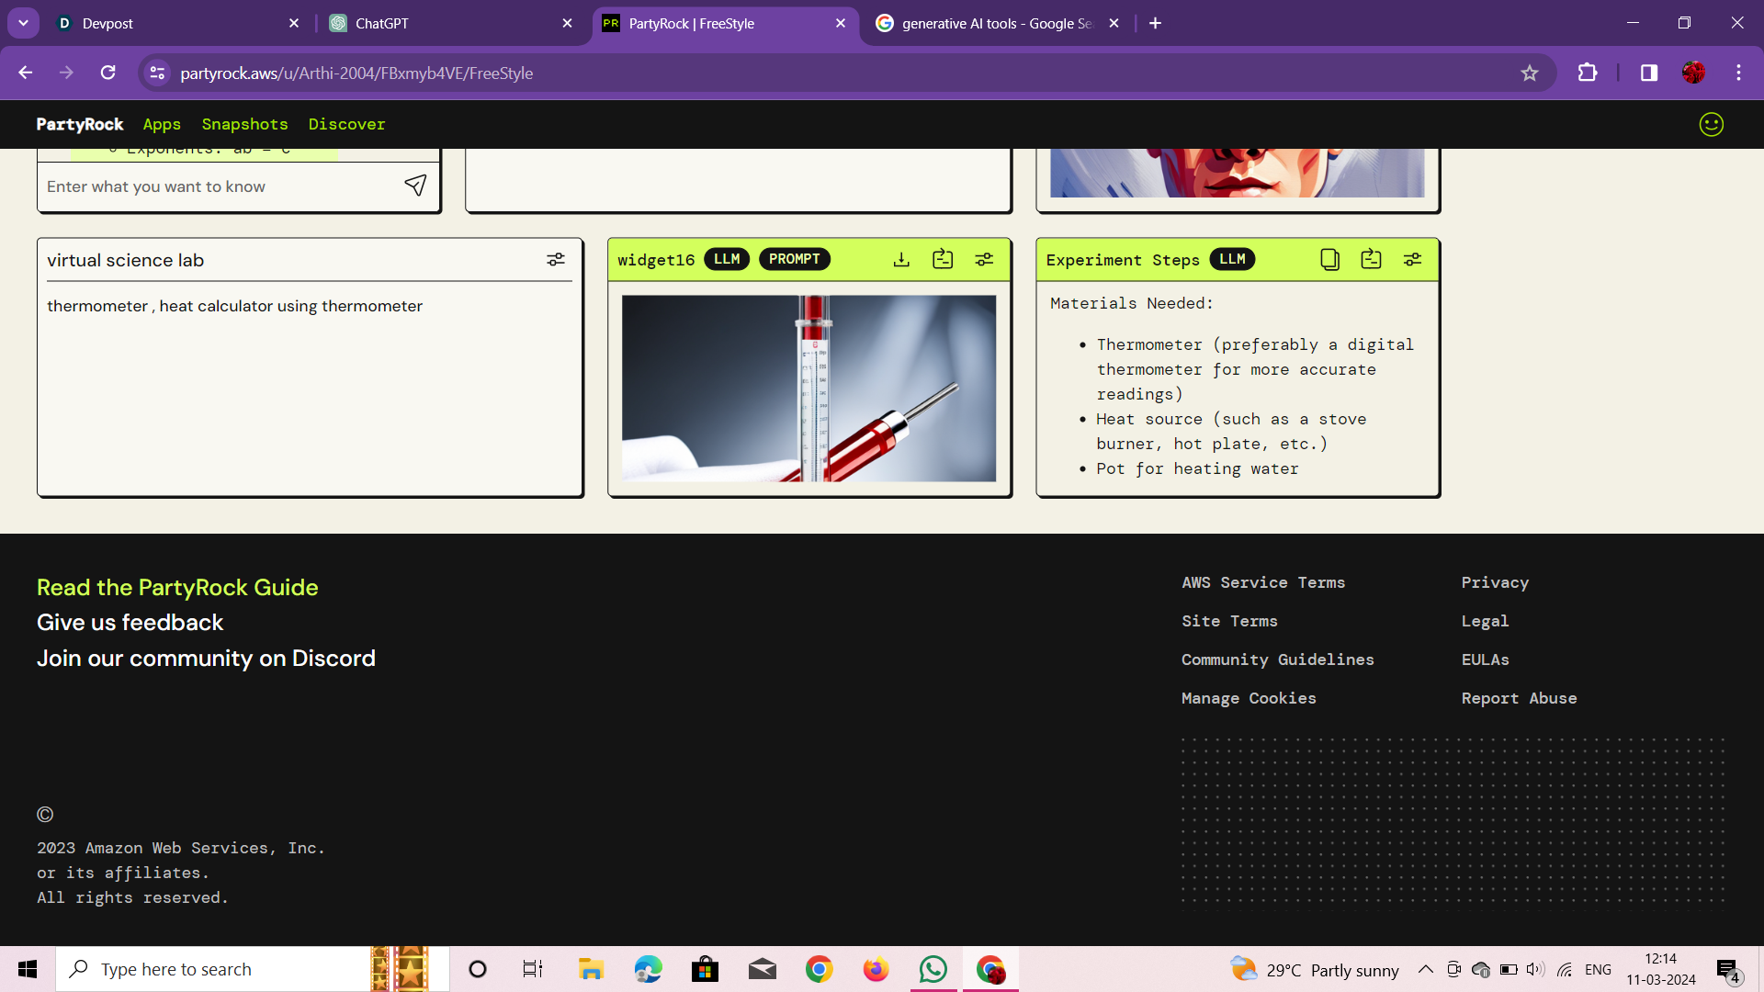Image resolution: width=1764 pixels, height=992 pixels.
Task: Click widget16 share/export icon
Action: click(x=943, y=260)
